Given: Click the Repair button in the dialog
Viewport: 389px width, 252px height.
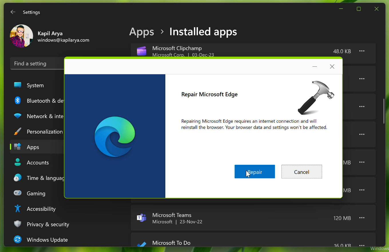Looking at the screenshot, I should click(255, 172).
